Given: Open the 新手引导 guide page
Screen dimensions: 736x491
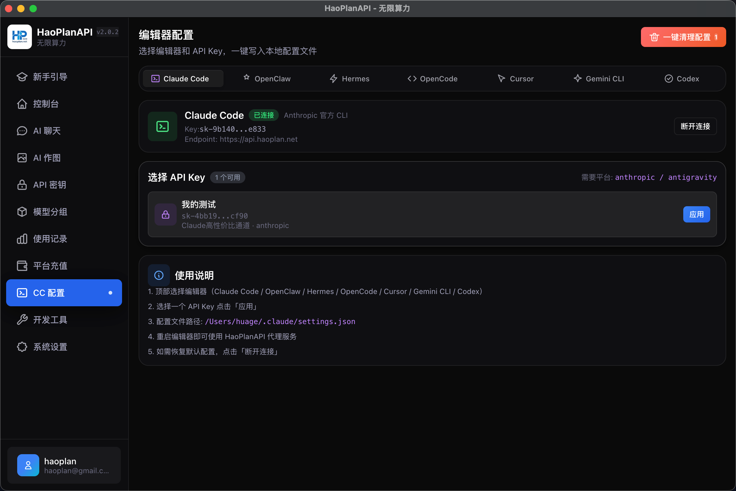Looking at the screenshot, I should pos(64,77).
